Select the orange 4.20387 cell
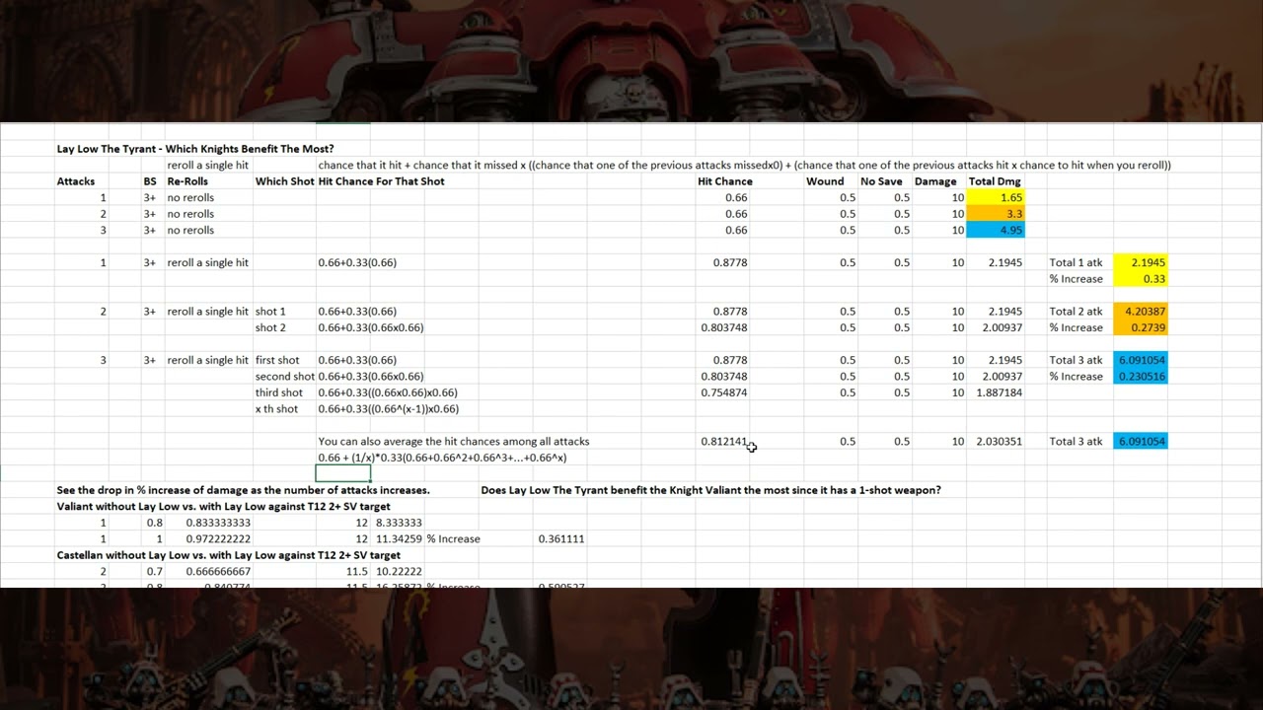This screenshot has height=710, width=1263. pyautogui.click(x=1141, y=312)
